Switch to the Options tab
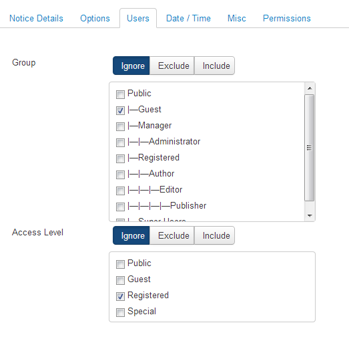Viewport: 349px width, 339px height. pyautogui.click(x=95, y=18)
